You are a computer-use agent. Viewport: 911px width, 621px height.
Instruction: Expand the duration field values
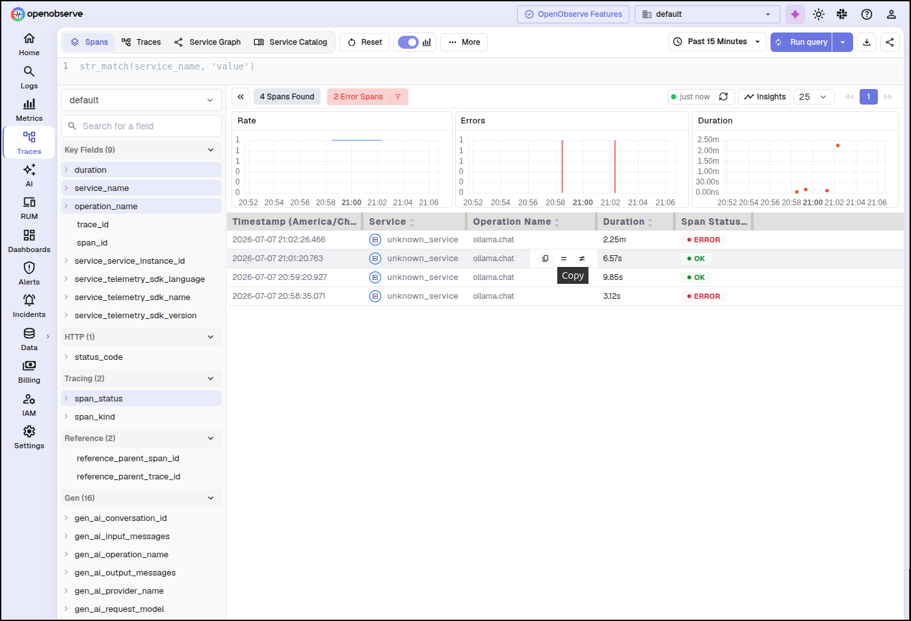[x=66, y=170]
